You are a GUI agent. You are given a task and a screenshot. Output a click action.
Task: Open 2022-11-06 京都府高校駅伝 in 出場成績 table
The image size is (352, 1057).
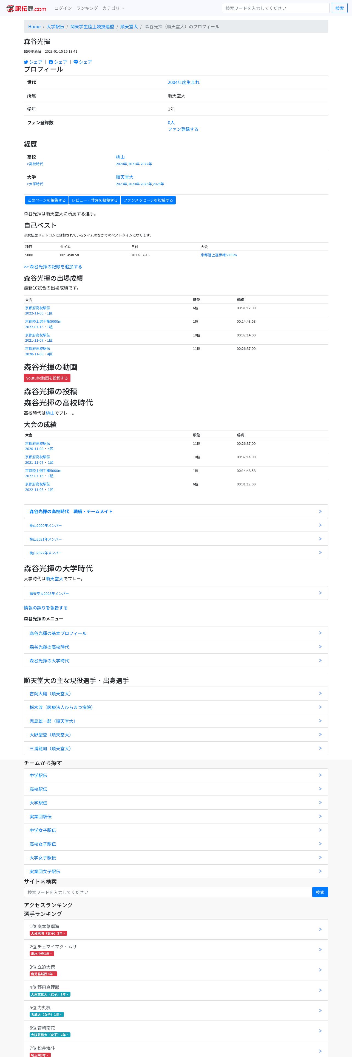[x=38, y=308]
